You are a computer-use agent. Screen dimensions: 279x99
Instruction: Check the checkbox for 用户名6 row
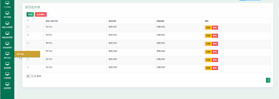(x=28, y=67)
